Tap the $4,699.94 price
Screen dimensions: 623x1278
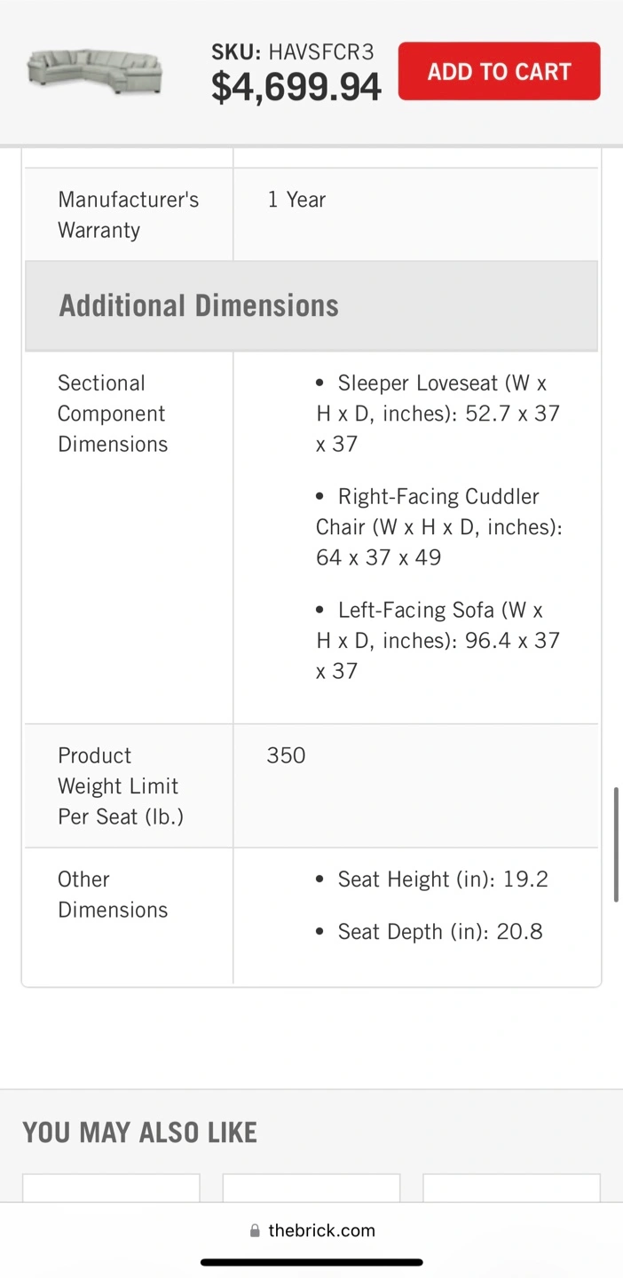[296, 87]
